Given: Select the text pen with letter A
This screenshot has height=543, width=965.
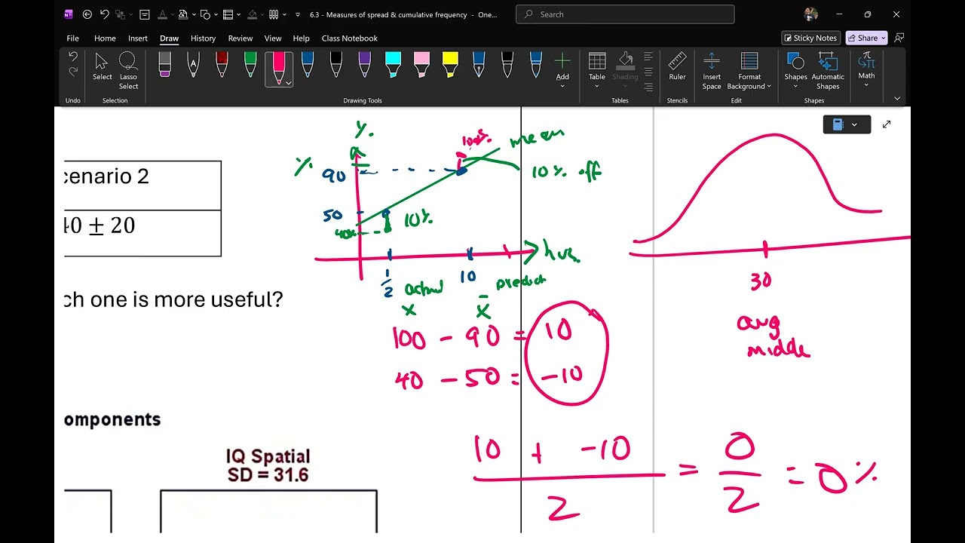Looking at the screenshot, I should (193, 65).
